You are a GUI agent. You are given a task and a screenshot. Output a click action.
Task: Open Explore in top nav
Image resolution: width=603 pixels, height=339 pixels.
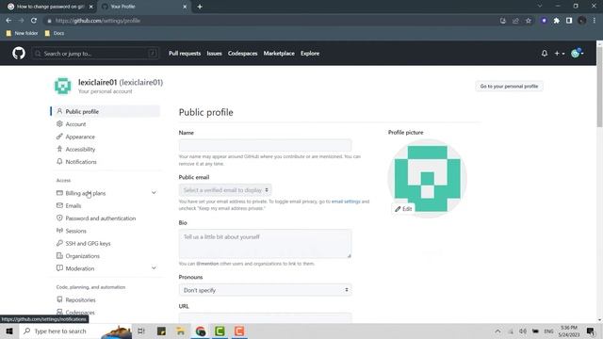click(310, 54)
